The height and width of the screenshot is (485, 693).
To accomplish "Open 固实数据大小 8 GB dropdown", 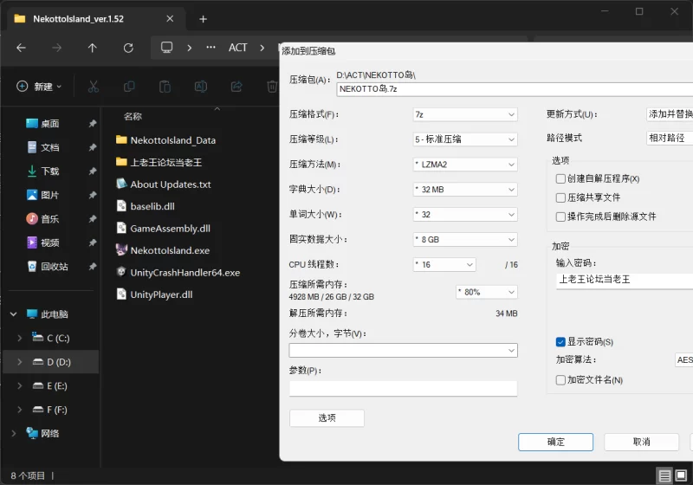I will [465, 239].
